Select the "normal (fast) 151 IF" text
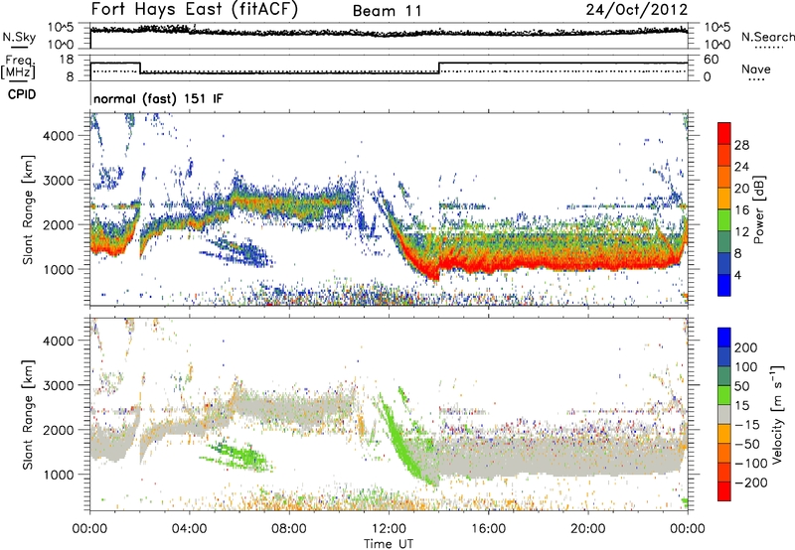The width and height of the screenshot is (795, 550). pos(158,98)
